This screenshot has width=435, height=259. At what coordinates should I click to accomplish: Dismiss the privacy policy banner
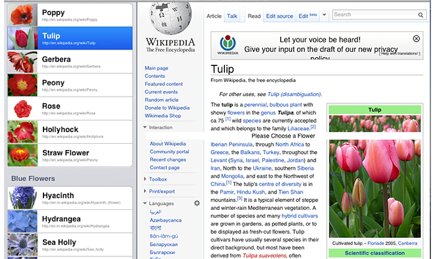(x=416, y=39)
